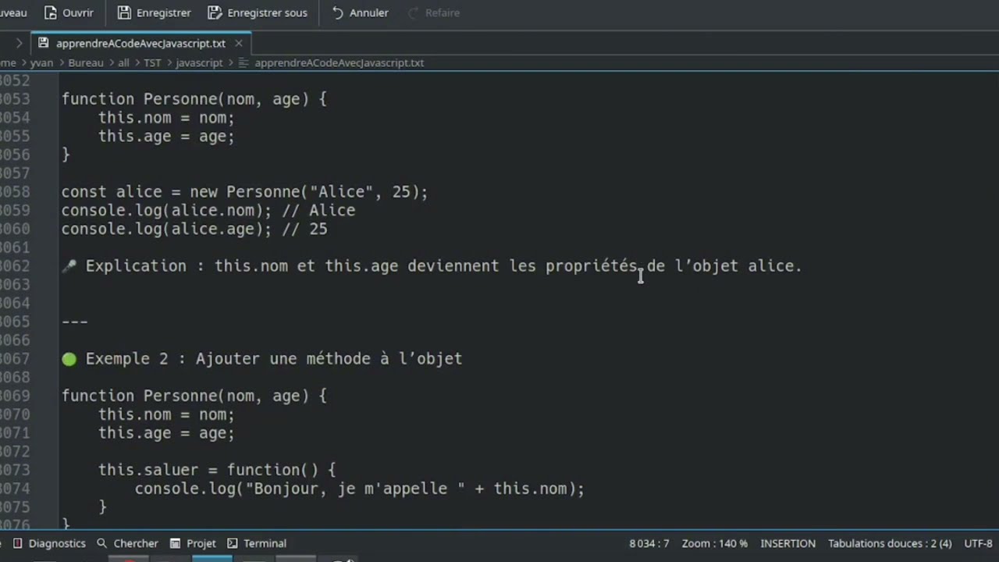The width and height of the screenshot is (999, 562).
Task: Open the Zoom : 140 % control
Action: click(x=715, y=543)
